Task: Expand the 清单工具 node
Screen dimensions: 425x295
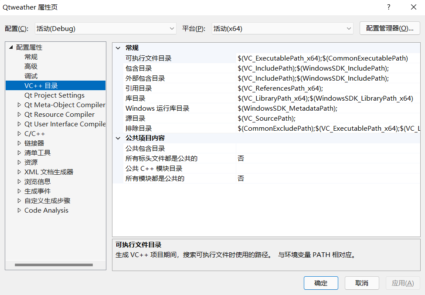Action: coord(19,153)
